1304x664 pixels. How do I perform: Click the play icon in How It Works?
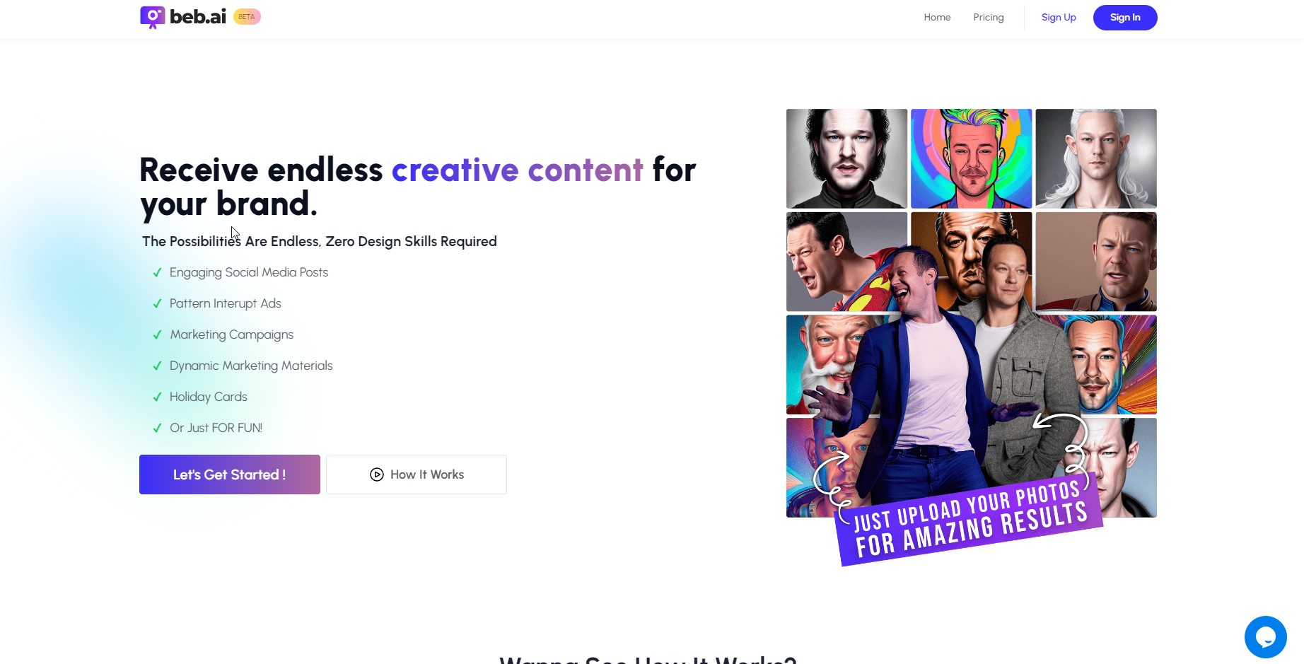click(x=377, y=474)
